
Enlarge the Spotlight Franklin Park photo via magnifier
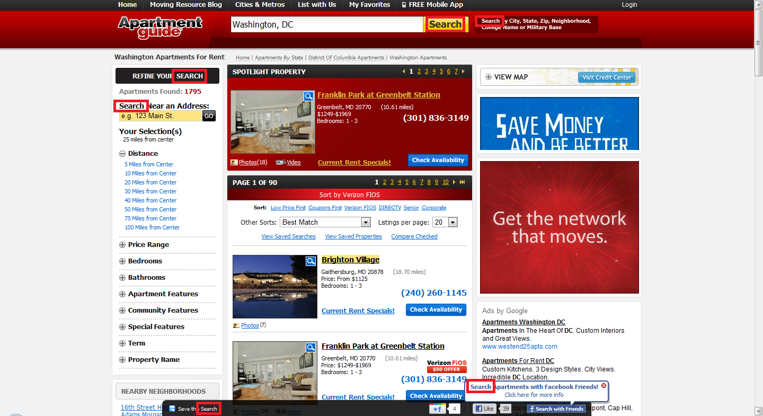tap(308, 96)
